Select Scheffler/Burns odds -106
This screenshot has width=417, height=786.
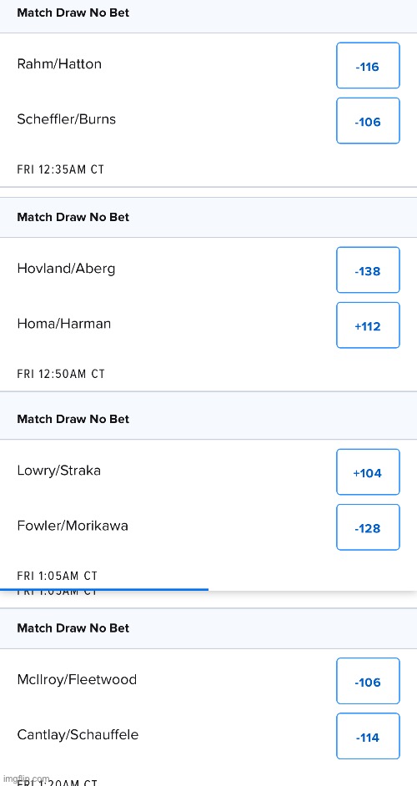coord(368,121)
